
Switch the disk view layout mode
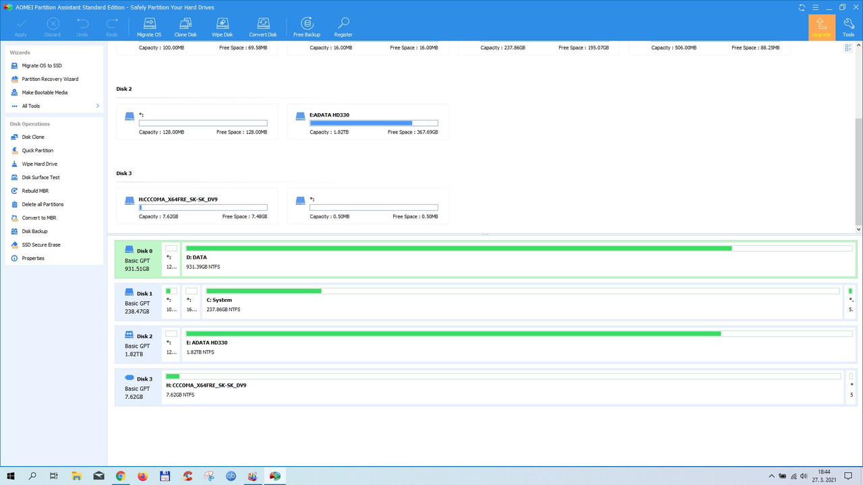coord(848,47)
